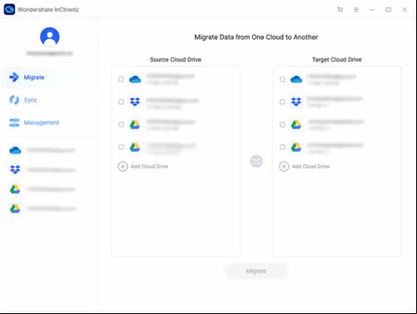Click the Sync arrows icon in sidebar
417x314 pixels.
tap(14, 100)
